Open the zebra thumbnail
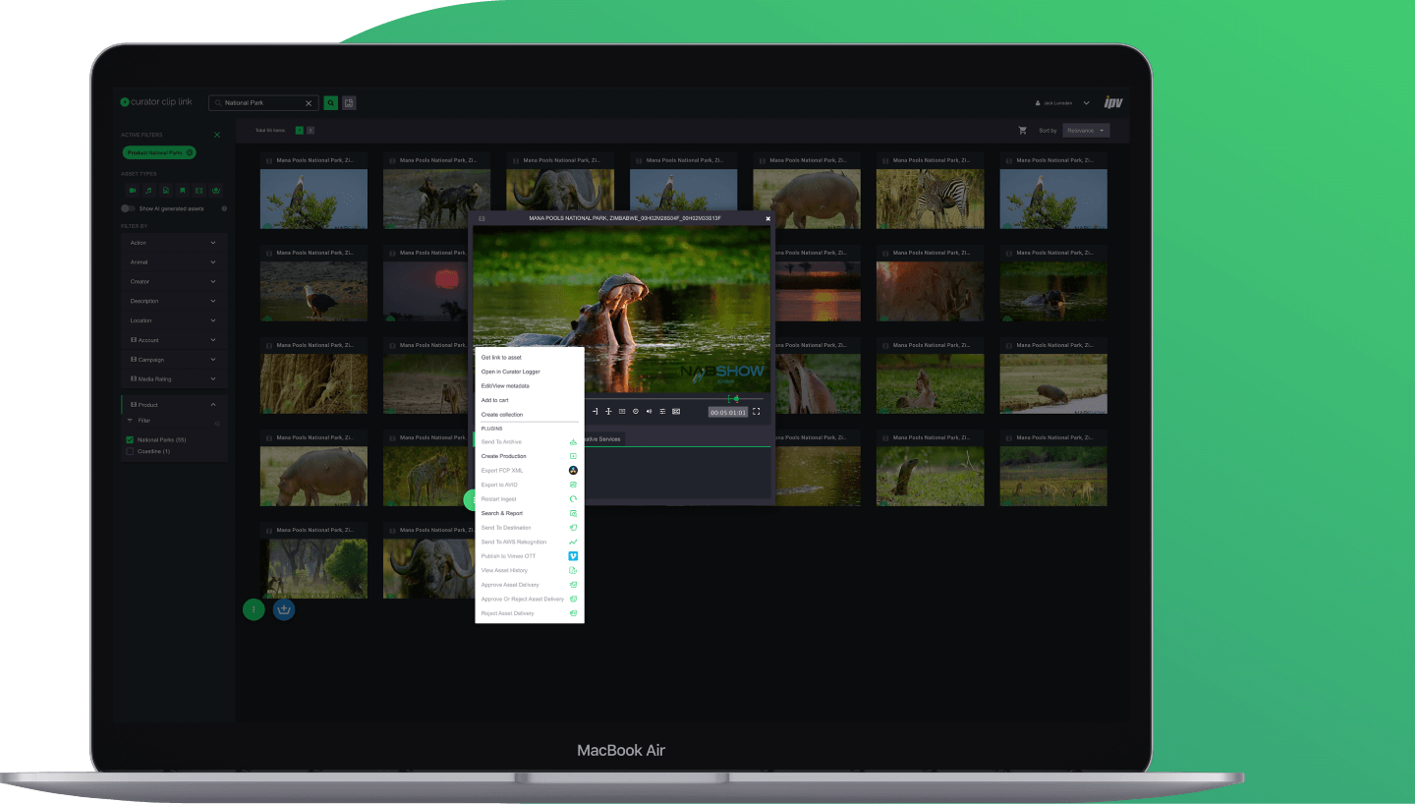This screenshot has height=804, width=1415. pos(930,199)
